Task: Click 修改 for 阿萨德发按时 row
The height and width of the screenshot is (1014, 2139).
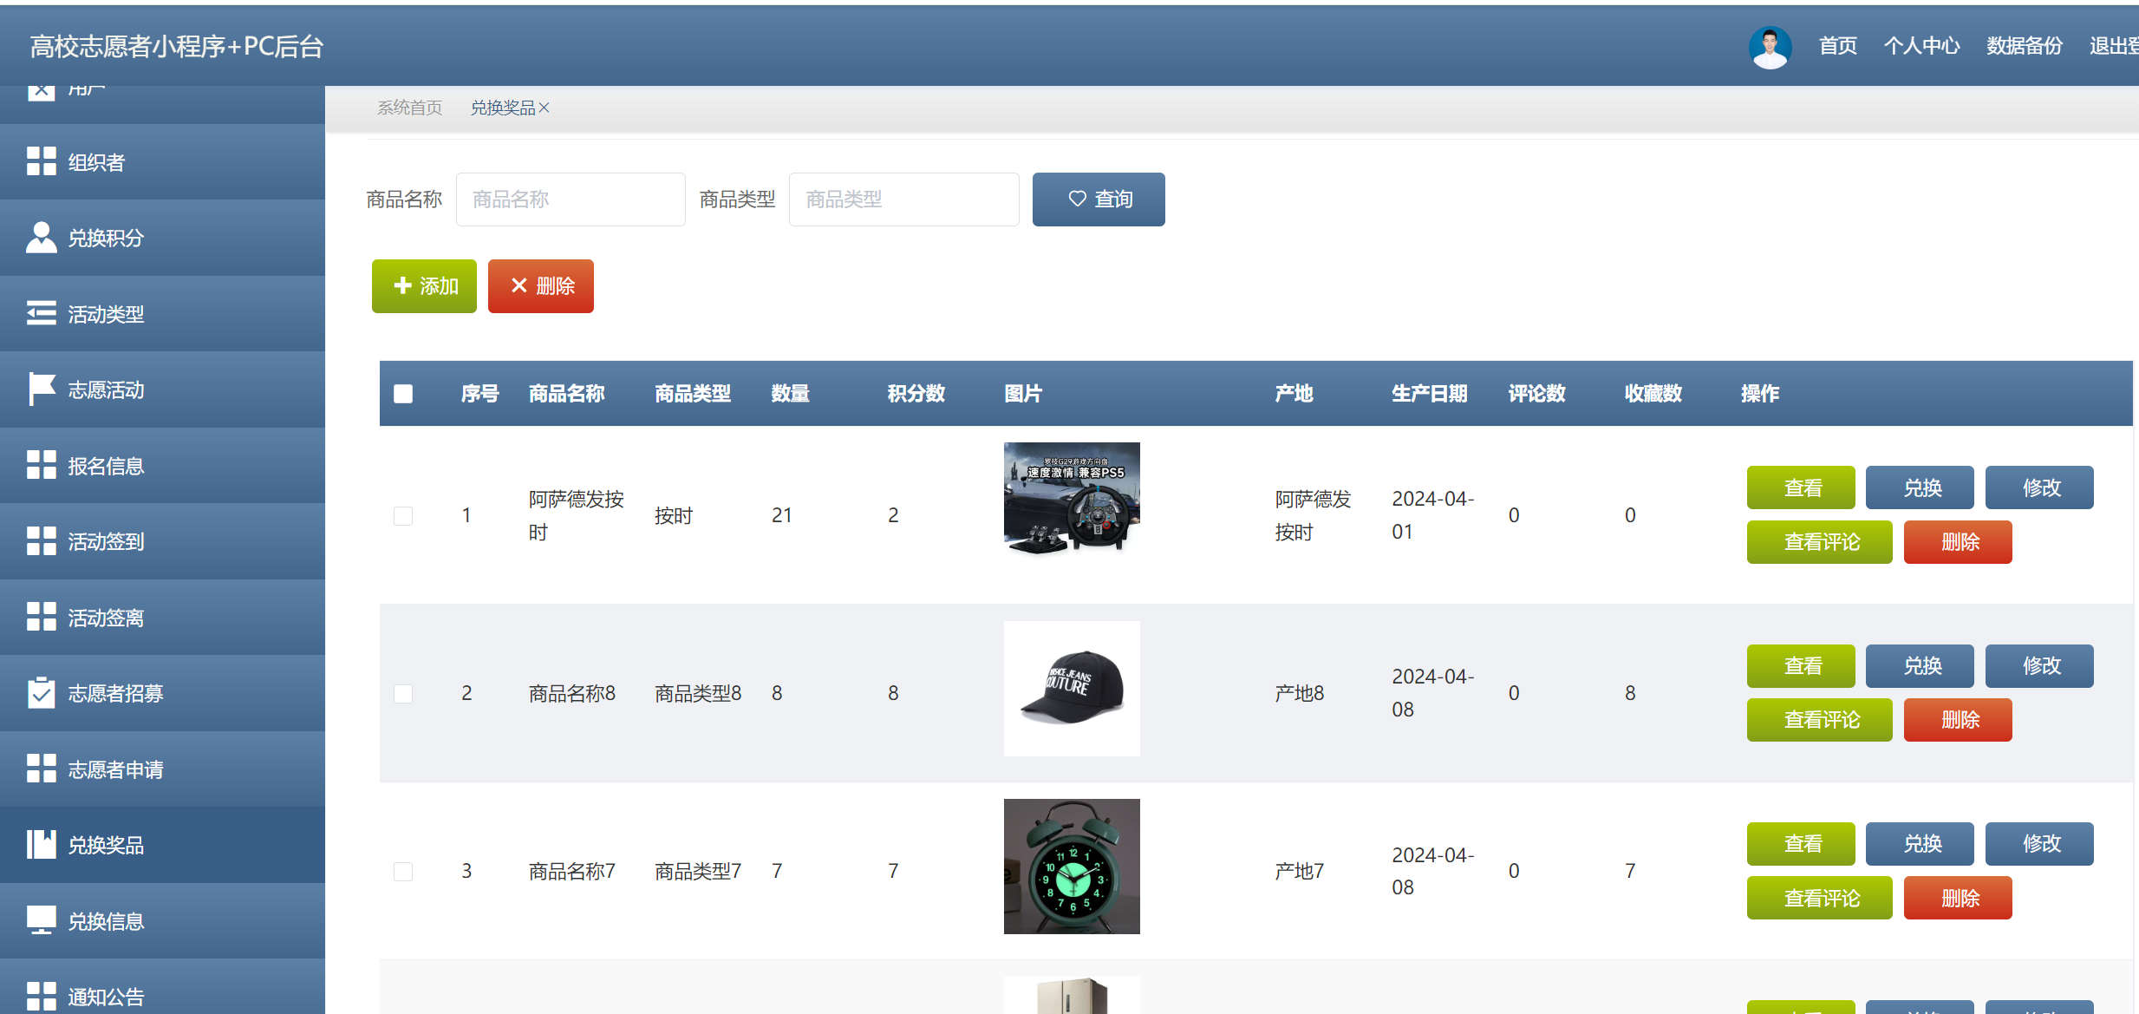Action: coord(2039,487)
